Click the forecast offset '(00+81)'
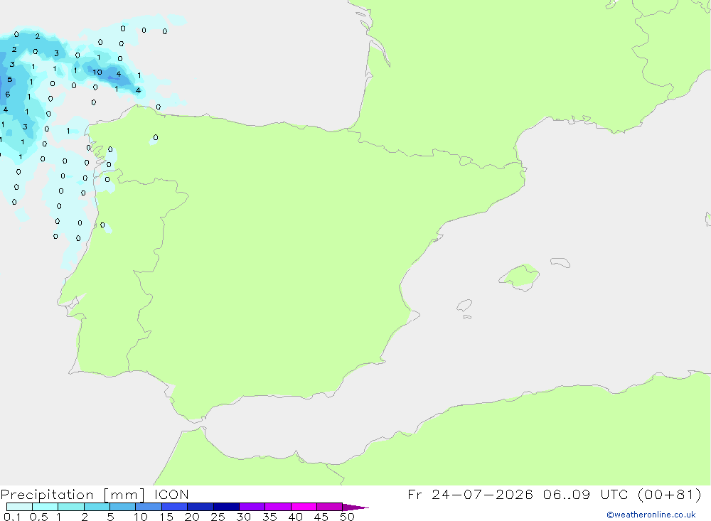This screenshot has height=521, width=711. [x=669, y=495]
